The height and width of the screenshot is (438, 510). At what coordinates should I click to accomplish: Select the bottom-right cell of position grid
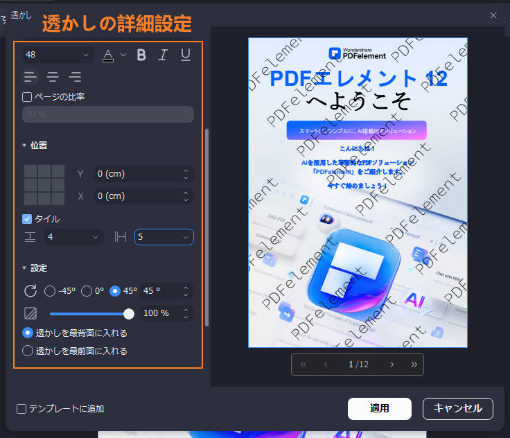pos(58,198)
